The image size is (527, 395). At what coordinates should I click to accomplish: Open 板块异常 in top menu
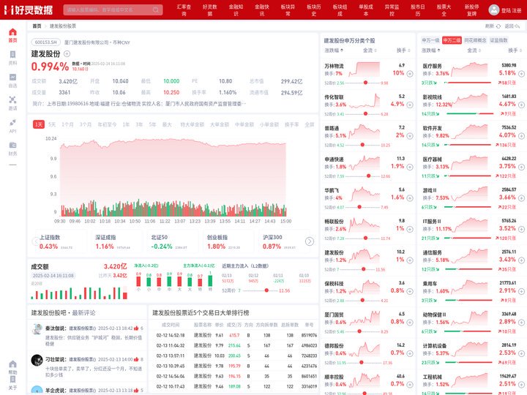click(x=288, y=10)
